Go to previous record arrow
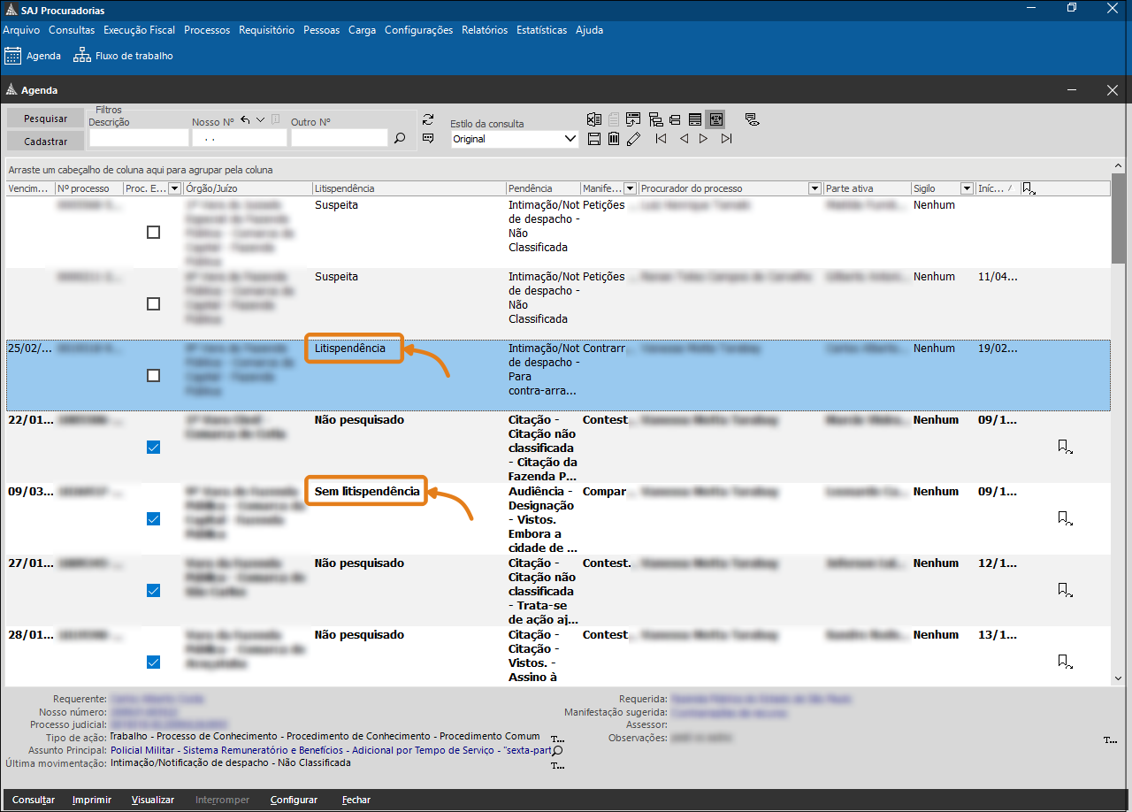The width and height of the screenshot is (1132, 812). 684,139
